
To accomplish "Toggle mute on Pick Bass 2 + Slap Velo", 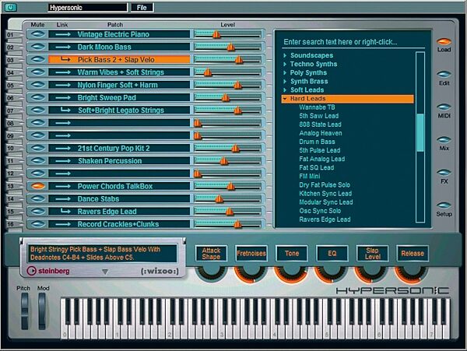I will [x=38, y=59].
